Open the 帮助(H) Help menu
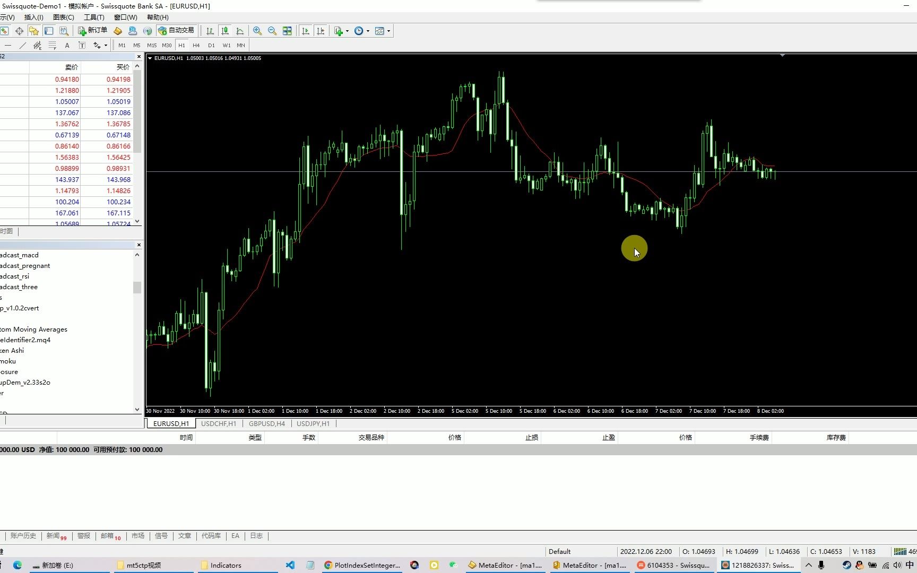917x573 pixels. pos(158,17)
